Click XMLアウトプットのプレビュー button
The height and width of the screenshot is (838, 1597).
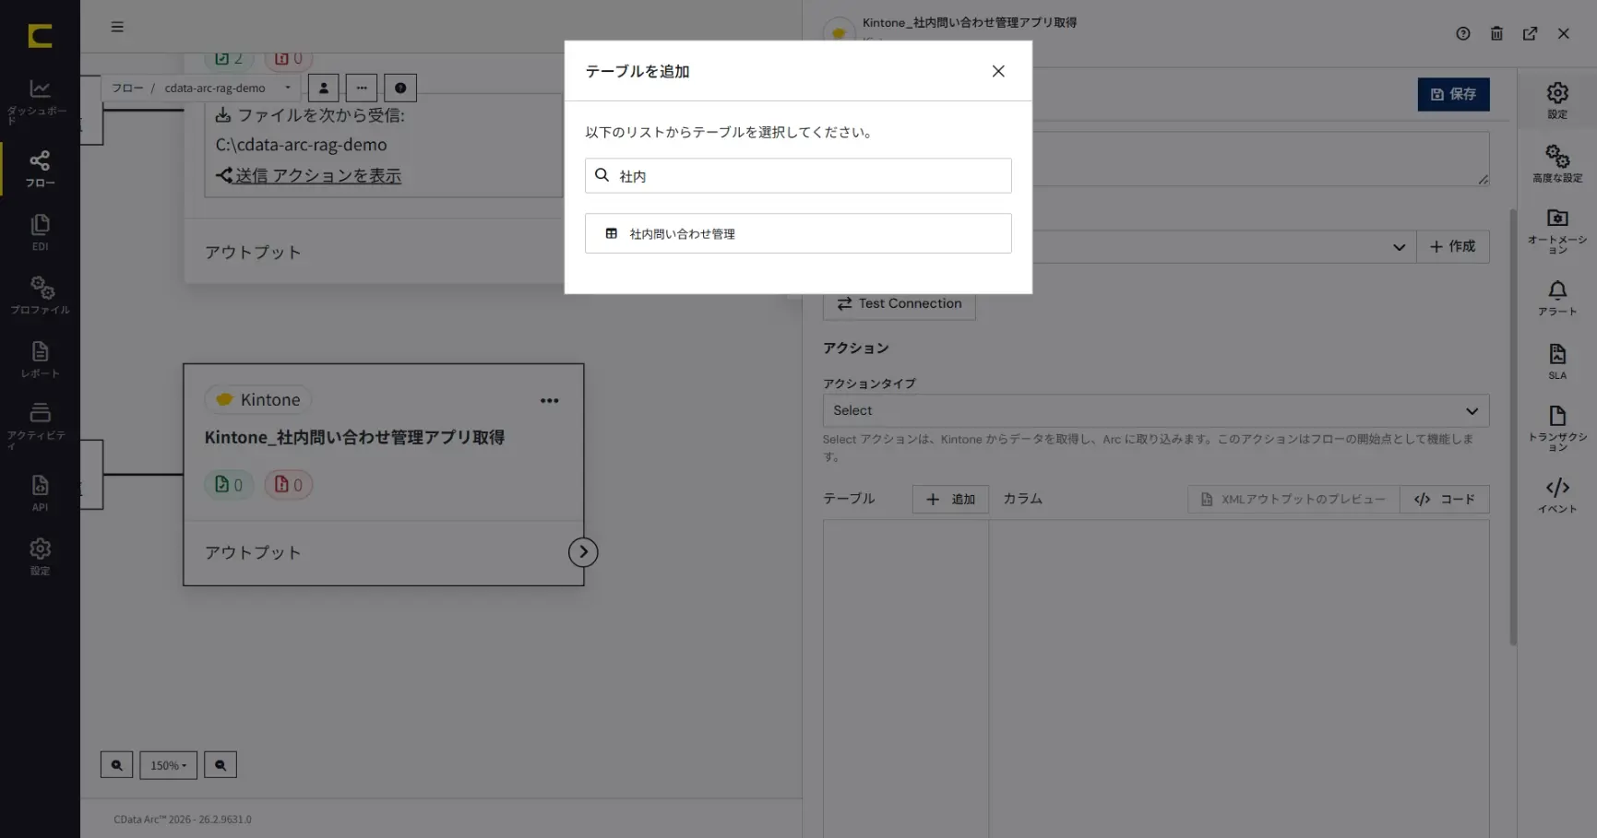[1293, 500]
